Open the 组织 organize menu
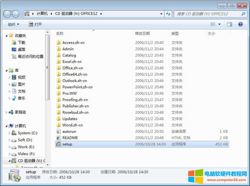The image size is (250, 186). [13, 24]
